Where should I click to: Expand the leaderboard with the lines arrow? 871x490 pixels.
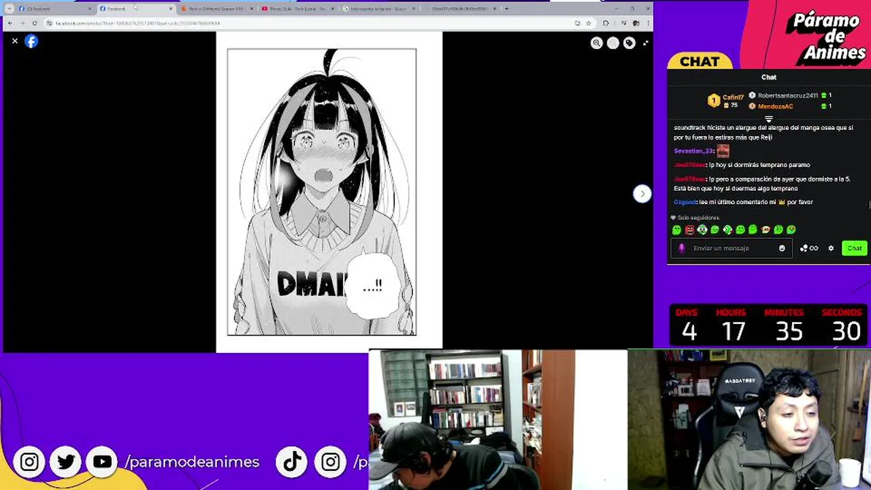(769, 119)
